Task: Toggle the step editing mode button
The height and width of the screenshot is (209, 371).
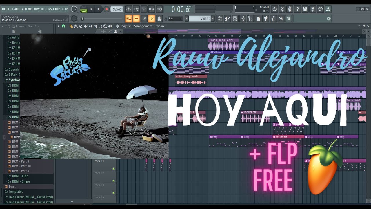Action: [144, 19]
